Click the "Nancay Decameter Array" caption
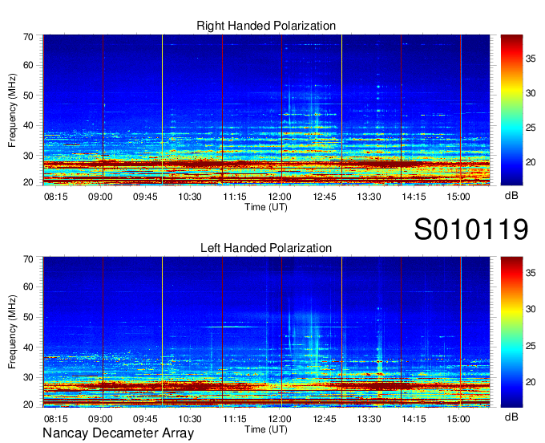The width and height of the screenshot is (545, 443). click(118, 433)
